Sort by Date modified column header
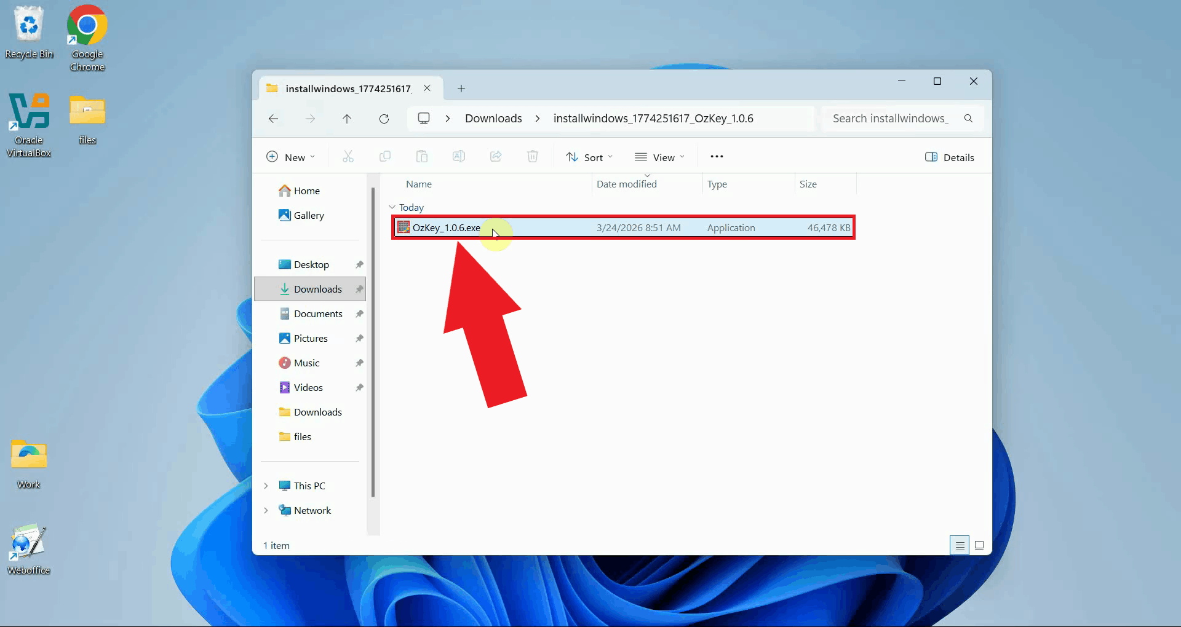 pyautogui.click(x=627, y=184)
